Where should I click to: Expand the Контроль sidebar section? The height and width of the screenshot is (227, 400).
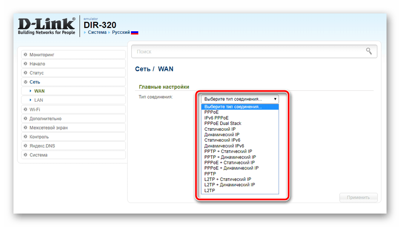pos(73,137)
